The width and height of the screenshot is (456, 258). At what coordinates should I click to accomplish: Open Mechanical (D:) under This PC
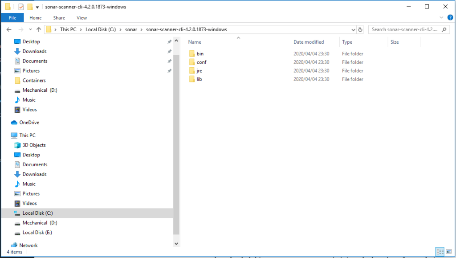[40, 222]
